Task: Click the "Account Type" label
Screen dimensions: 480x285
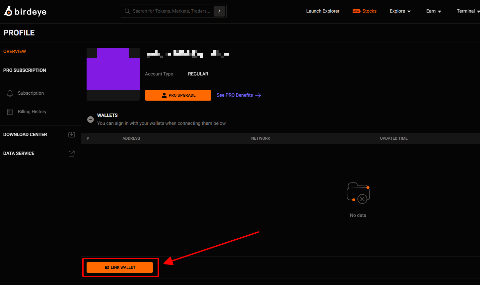Action: pyautogui.click(x=159, y=74)
